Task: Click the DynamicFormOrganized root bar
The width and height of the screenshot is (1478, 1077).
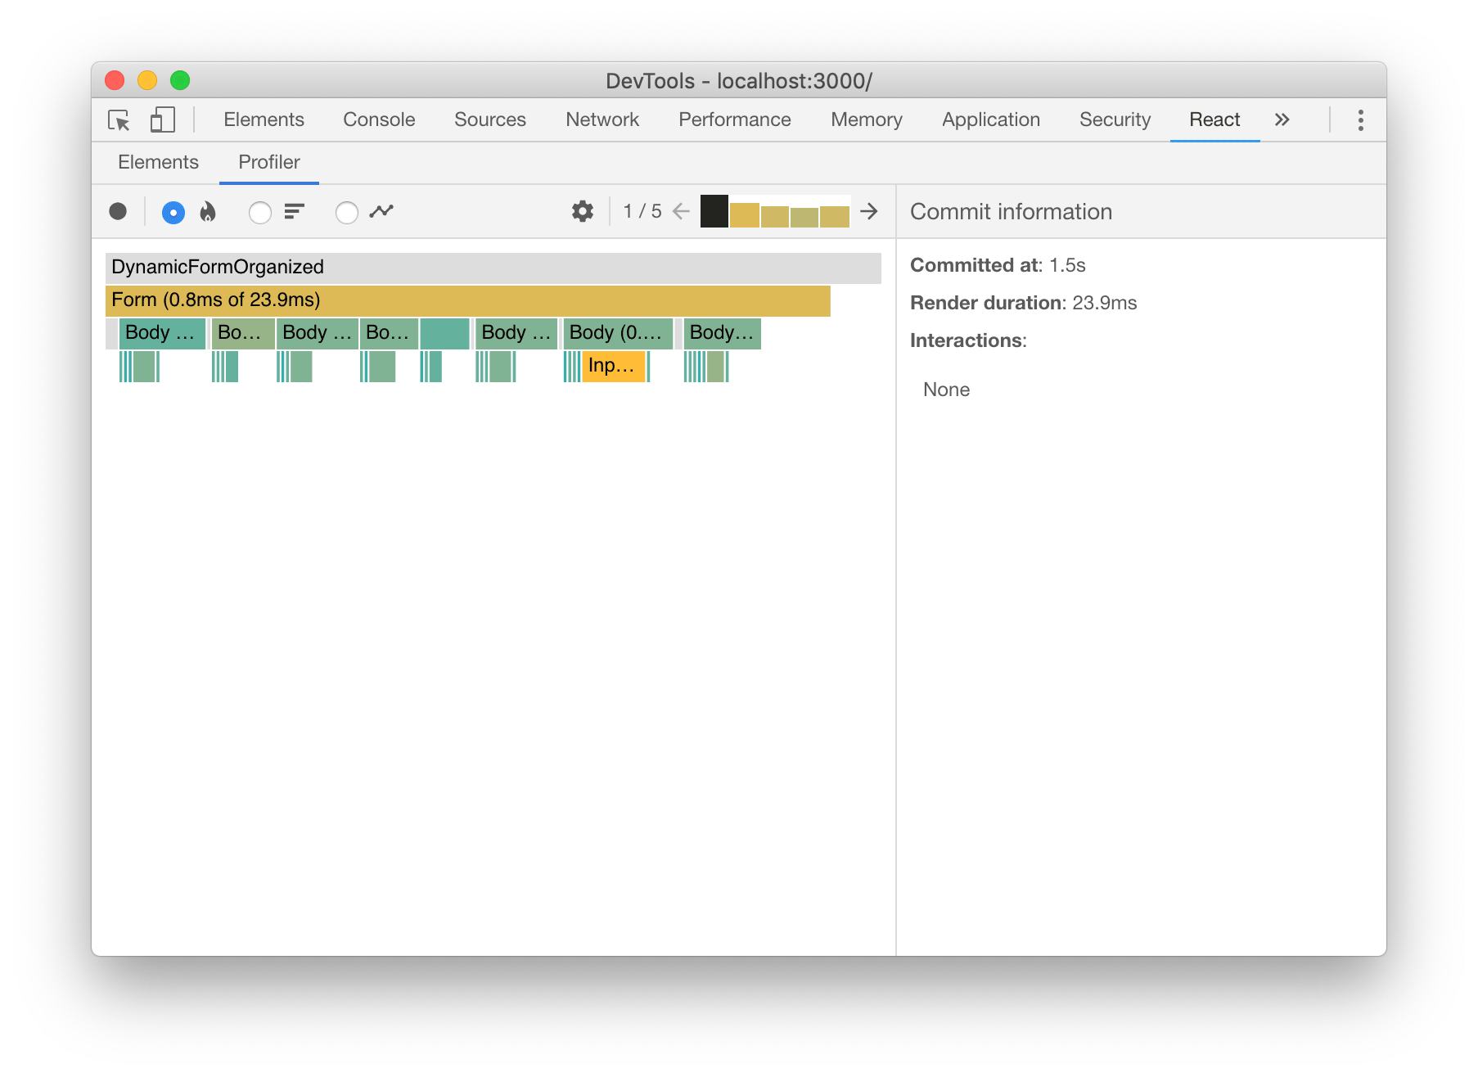Action: [491, 266]
